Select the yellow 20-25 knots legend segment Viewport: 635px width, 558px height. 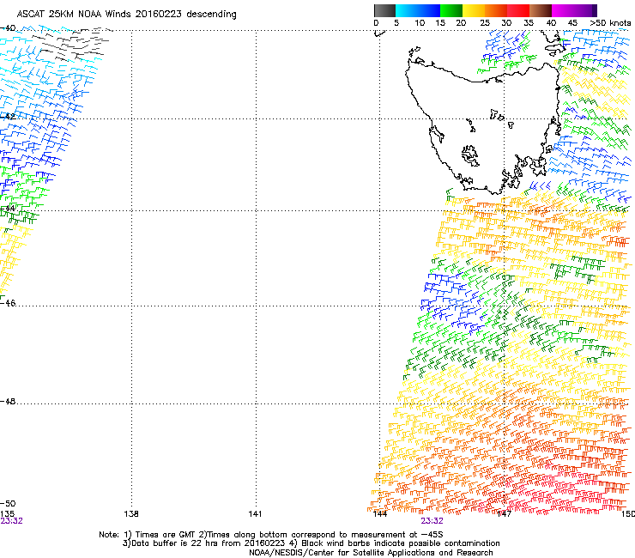[474, 10]
